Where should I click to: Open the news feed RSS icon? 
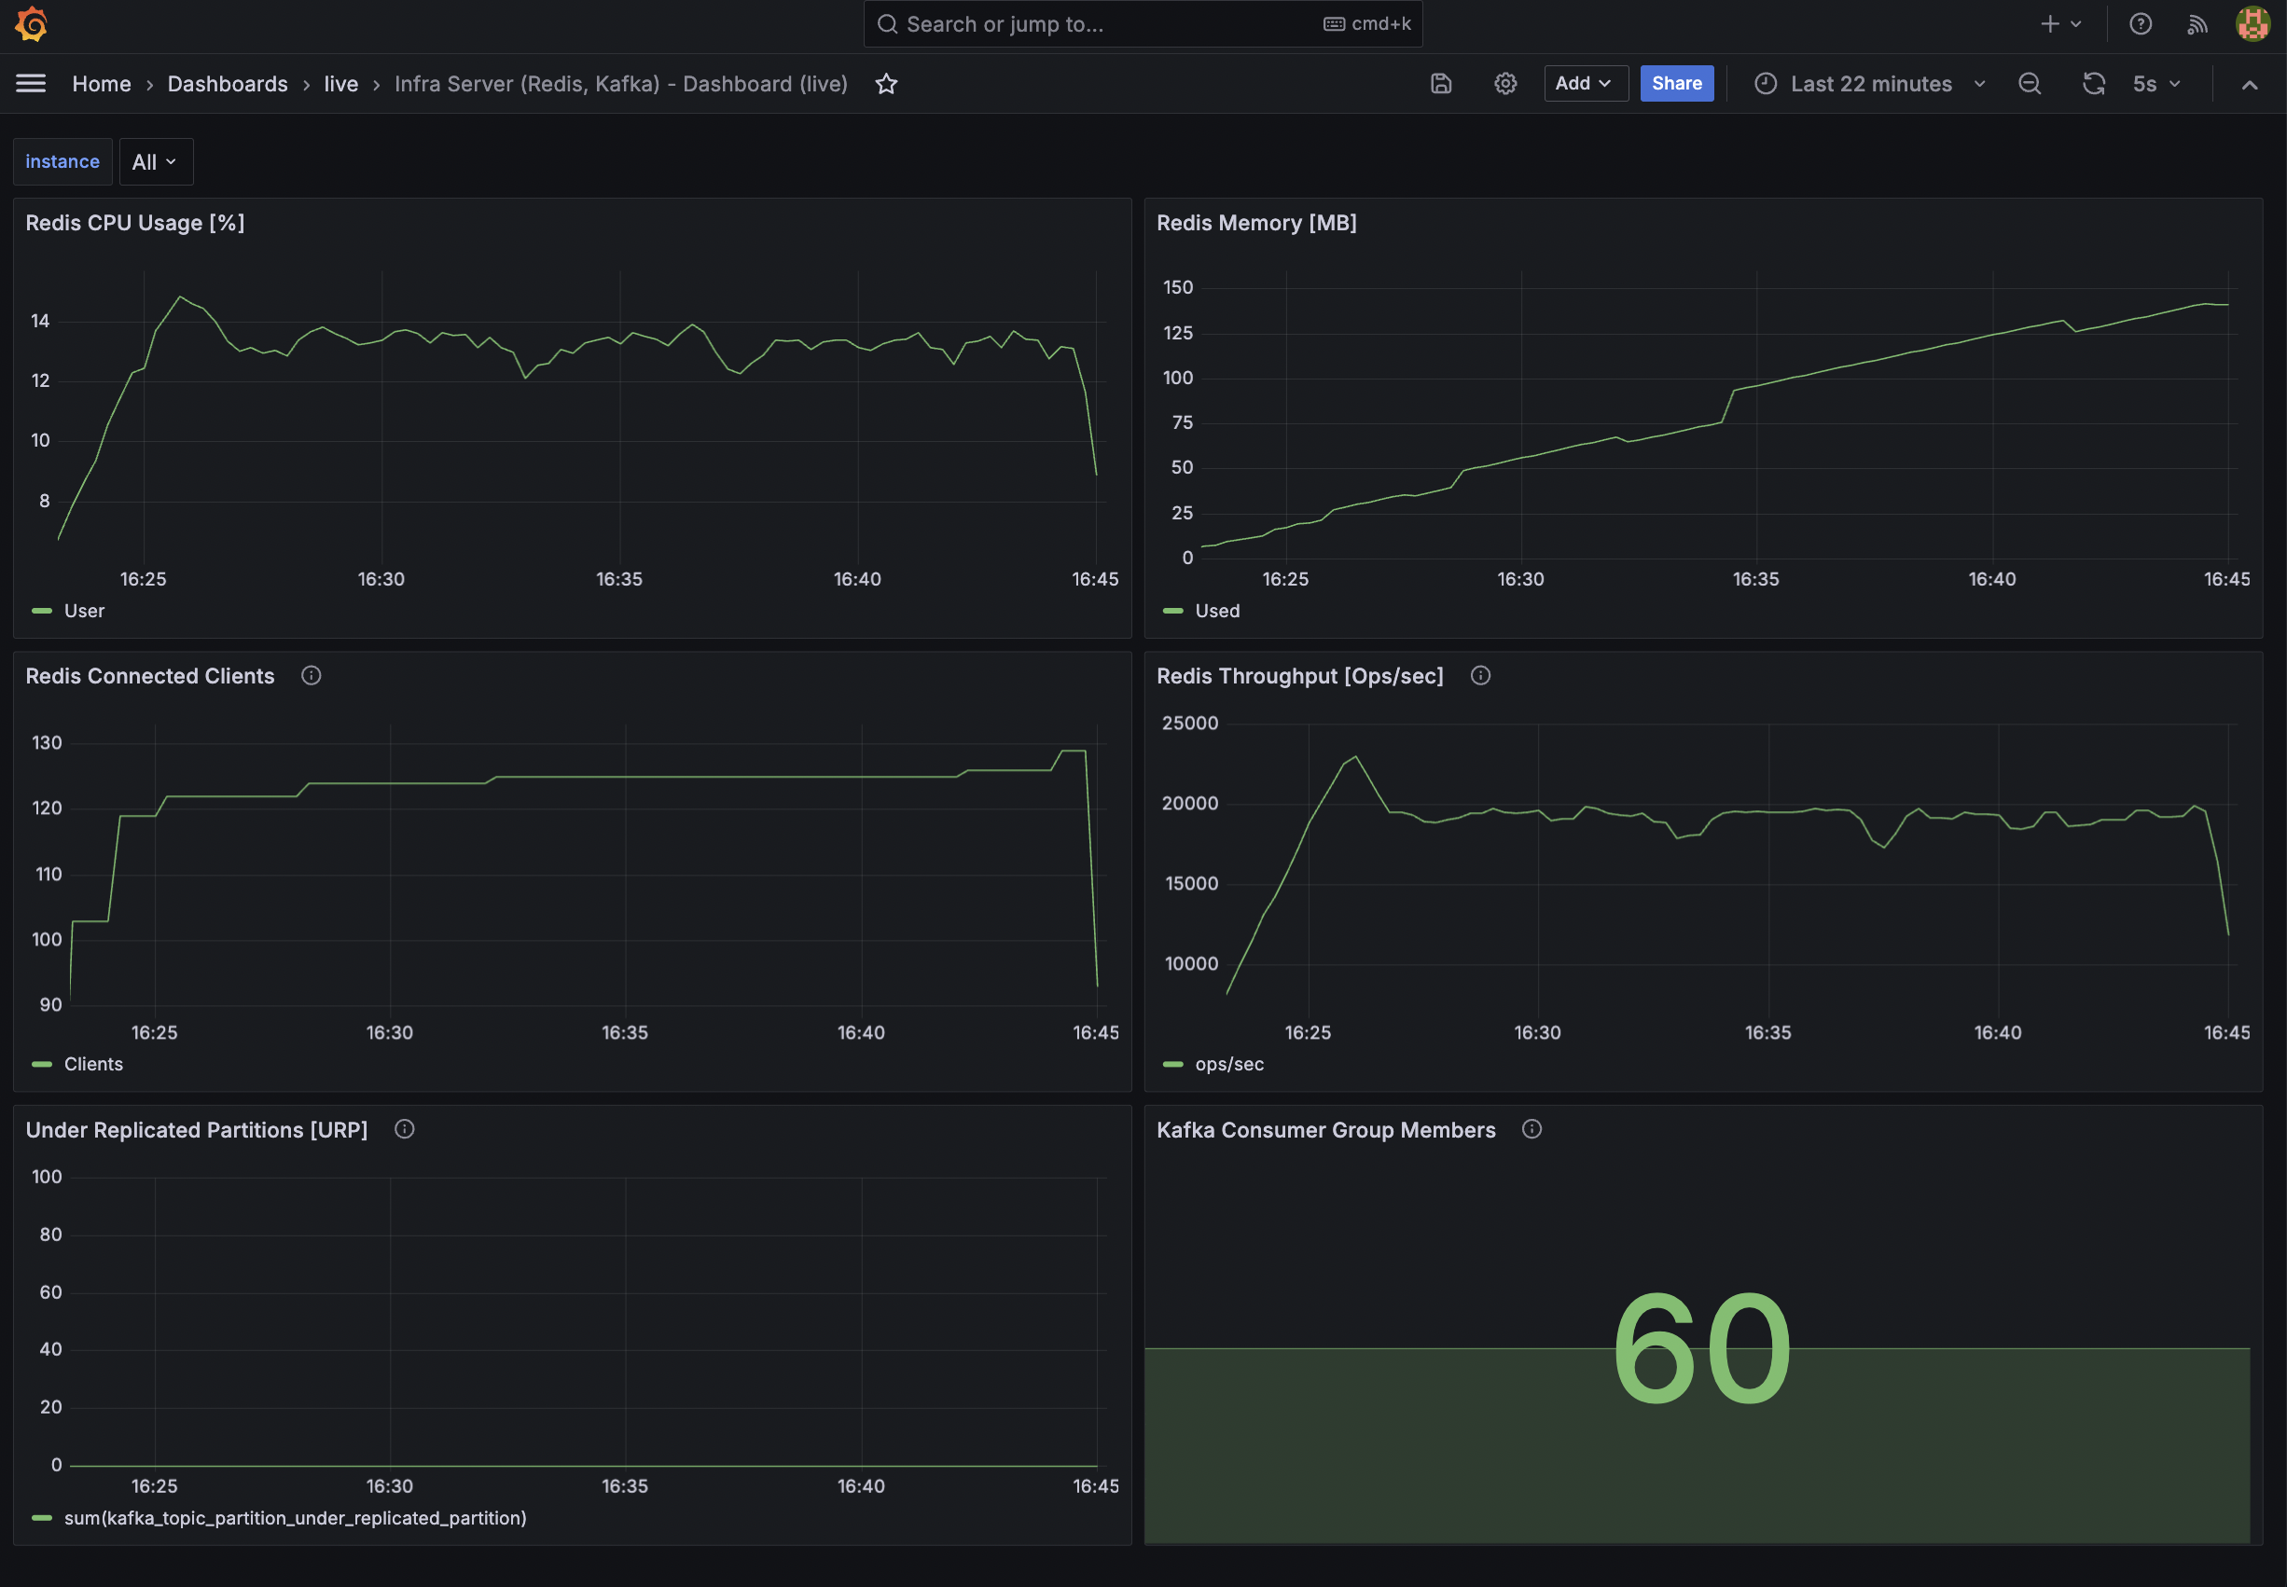click(x=2197, y=24)
